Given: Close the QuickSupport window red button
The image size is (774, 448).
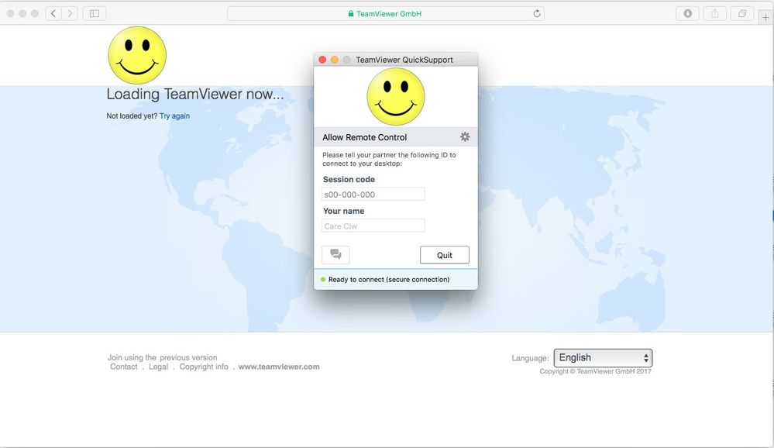Looking at the screenshot, I should tap(322, 59).
